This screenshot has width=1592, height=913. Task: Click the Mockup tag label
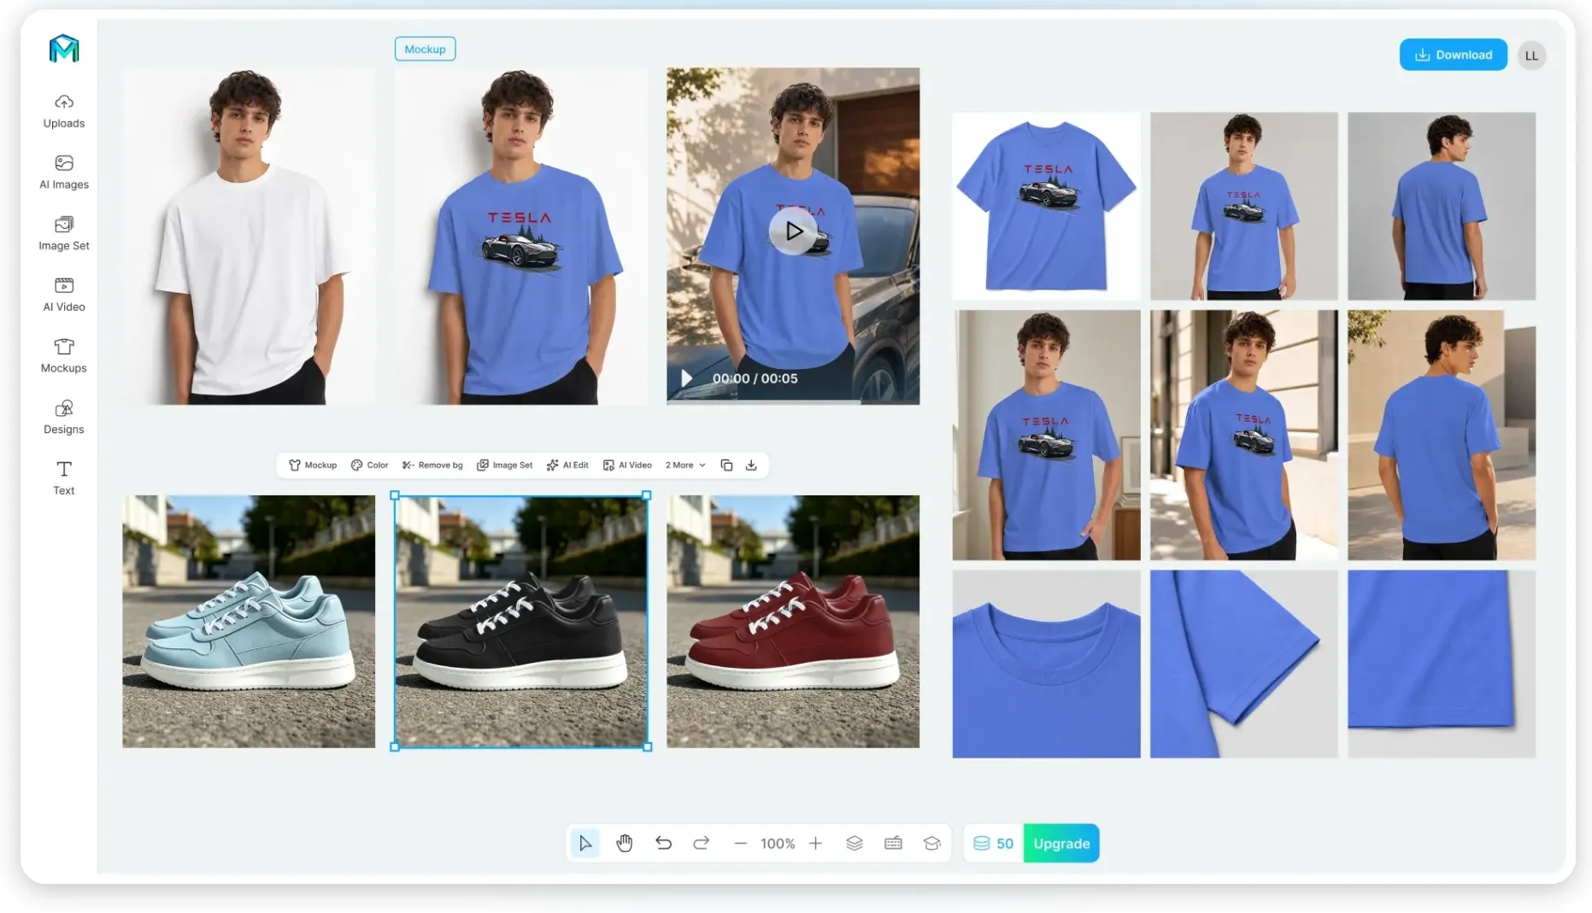(x=425, y=49)
